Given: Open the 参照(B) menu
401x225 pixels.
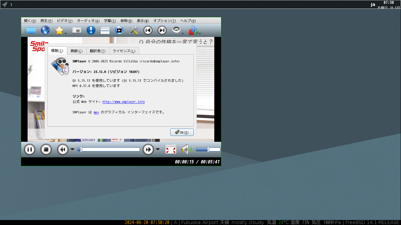Looking at the screenshot, I should (x=126, y=21).
